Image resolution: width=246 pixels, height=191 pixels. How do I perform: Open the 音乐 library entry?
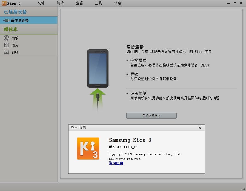pos(15,38)
